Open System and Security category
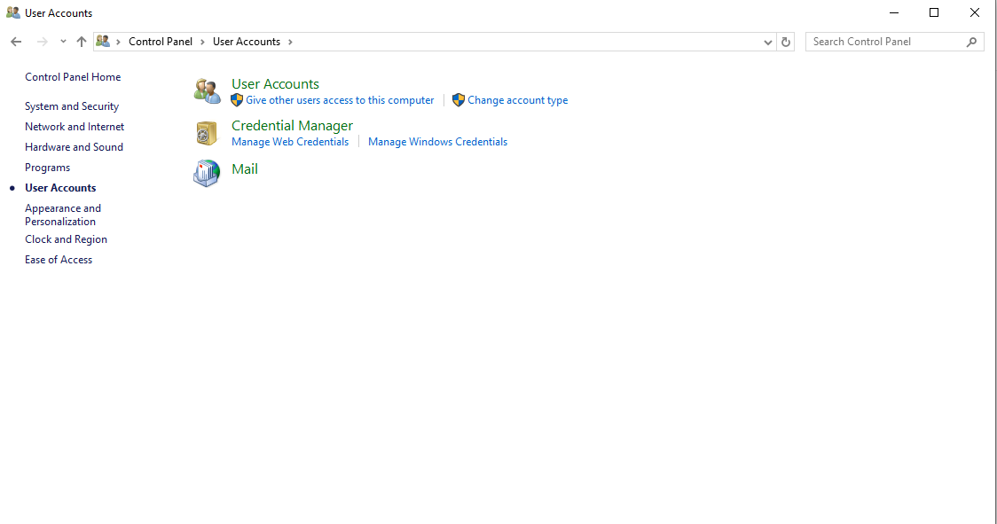 coord(72,106)
